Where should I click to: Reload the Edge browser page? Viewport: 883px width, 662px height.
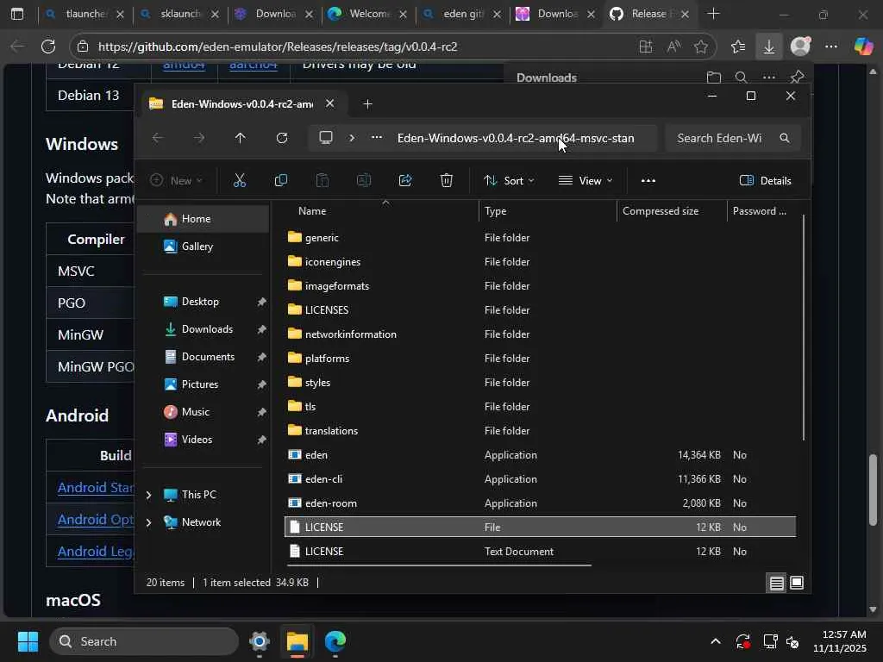48,47
